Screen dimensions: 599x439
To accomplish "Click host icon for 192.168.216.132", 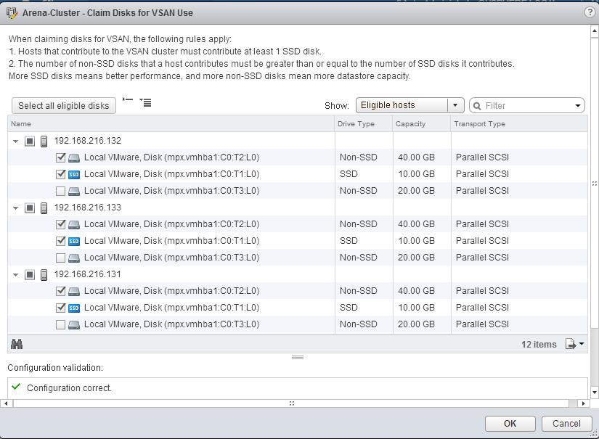I will coord(44,141).
